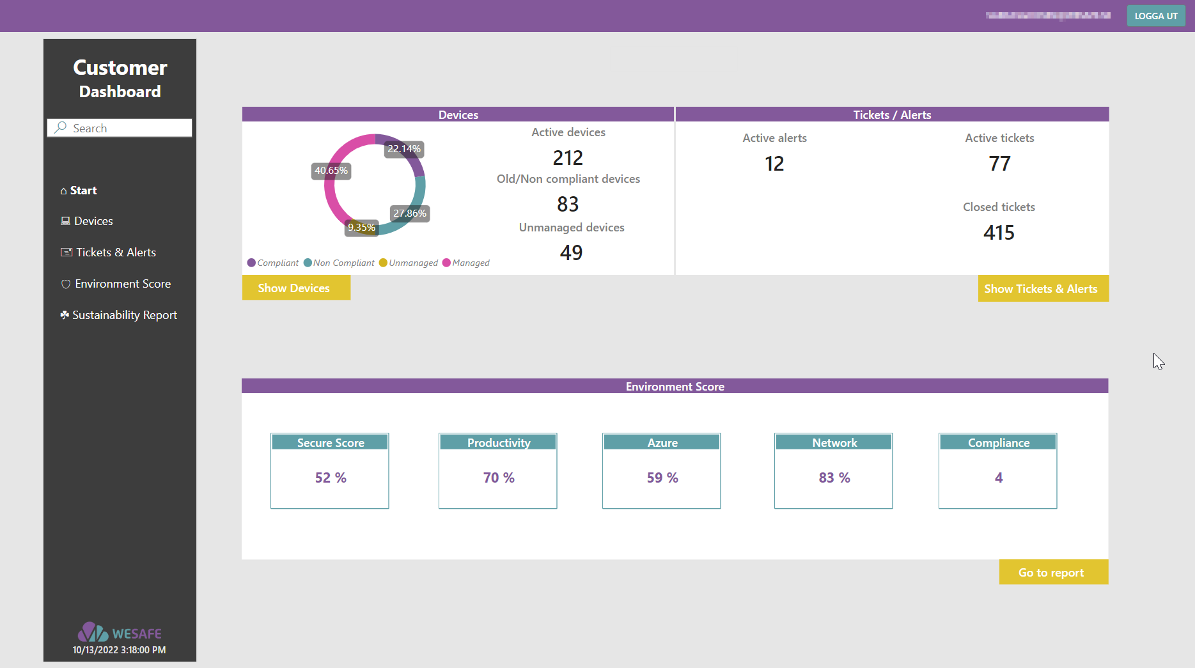The height and width of the screenshot is (668, 1195).
Task: Click the shield icon beside Environment Score
Action: pos(66,284)
